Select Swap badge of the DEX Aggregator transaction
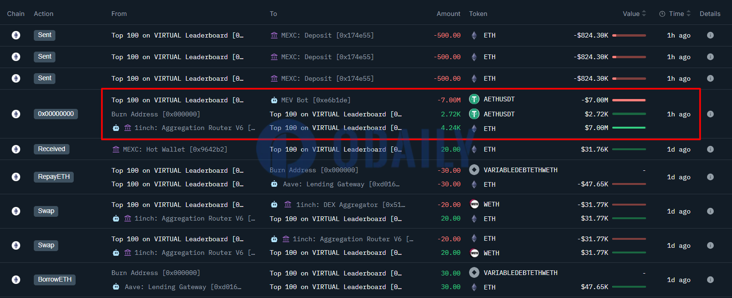Viewport: 732px width, 298px height. click(x=46, y=211)
